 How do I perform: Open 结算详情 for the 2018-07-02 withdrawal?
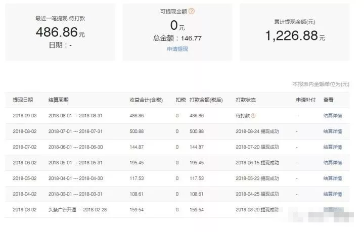point(333,147)
